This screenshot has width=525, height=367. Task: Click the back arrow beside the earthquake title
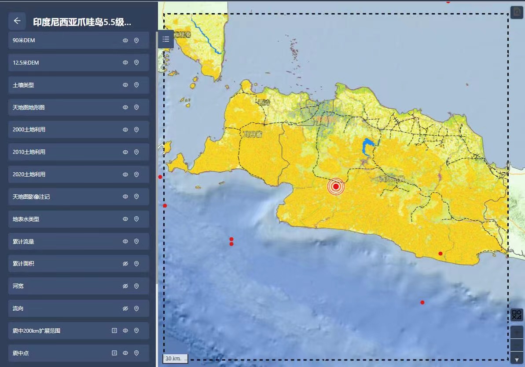click(17, 21)
